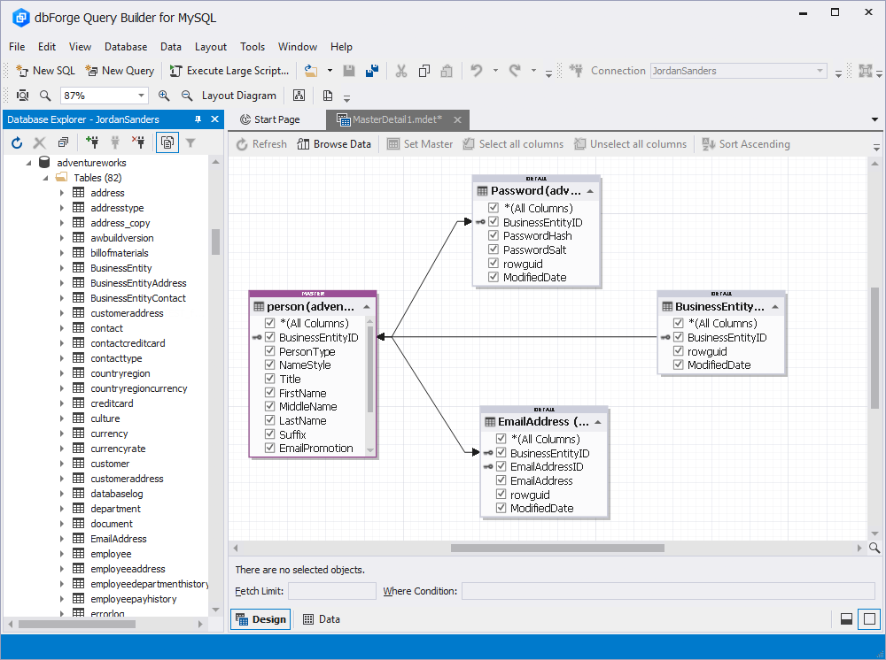The image size is (886, 660).
Task: Click the New Connection plug icon in explorer
Action: tap(92, 142)
